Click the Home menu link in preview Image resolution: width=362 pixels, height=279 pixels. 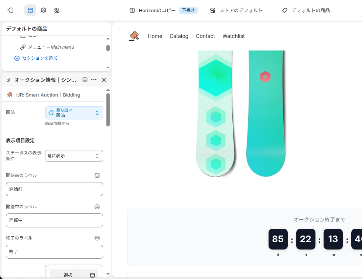[x=155, y=36]
